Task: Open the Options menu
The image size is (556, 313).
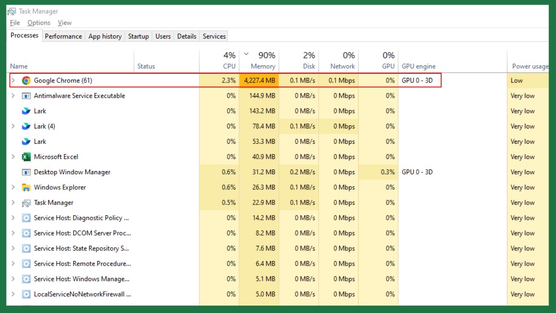Action: point(39,23)
